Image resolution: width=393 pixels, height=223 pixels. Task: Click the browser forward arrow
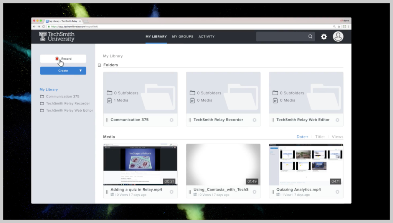[39, 26]
